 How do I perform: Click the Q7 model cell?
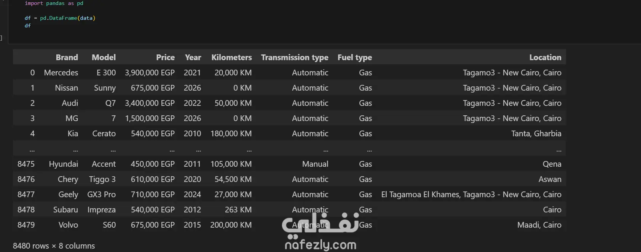click(x=110, y=103)
